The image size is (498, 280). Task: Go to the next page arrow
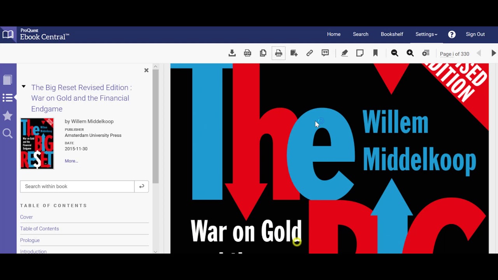(494, 53)
